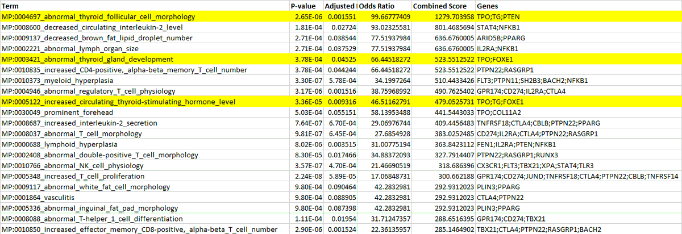
Task: Select odds ratio cell 34.1997264
Action: (384, 81)
